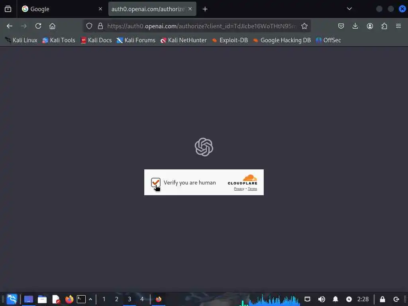The height and width of the screenshot is (306, 408).
Task: Go to the Firefox home page
Action: coord(52,26)
